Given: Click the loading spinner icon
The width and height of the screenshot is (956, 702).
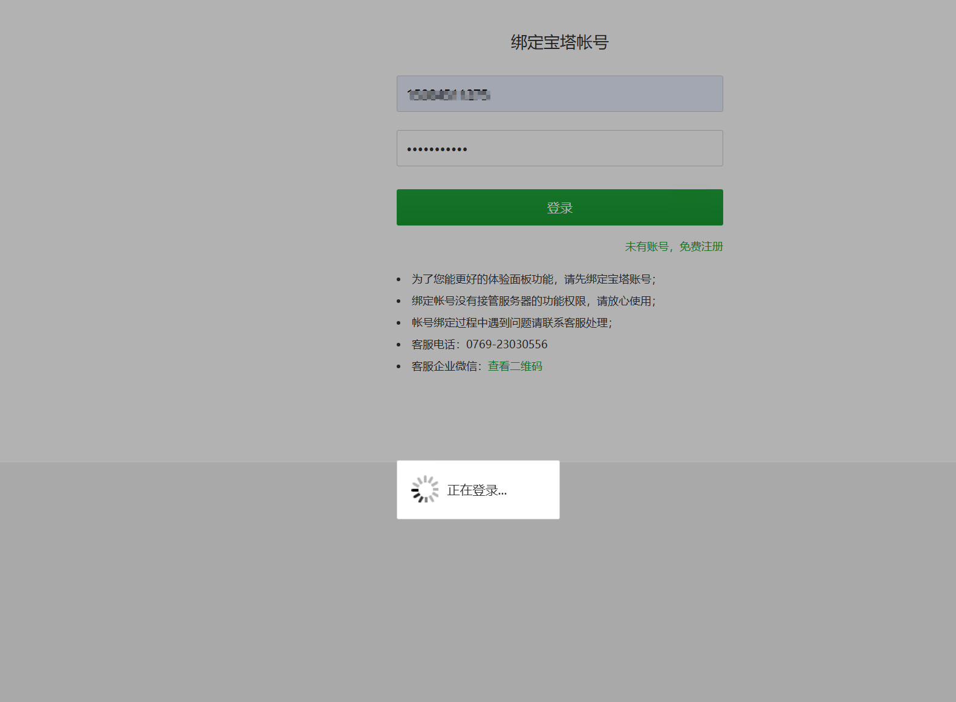Looking at the screenshot, I should point(425,489).
